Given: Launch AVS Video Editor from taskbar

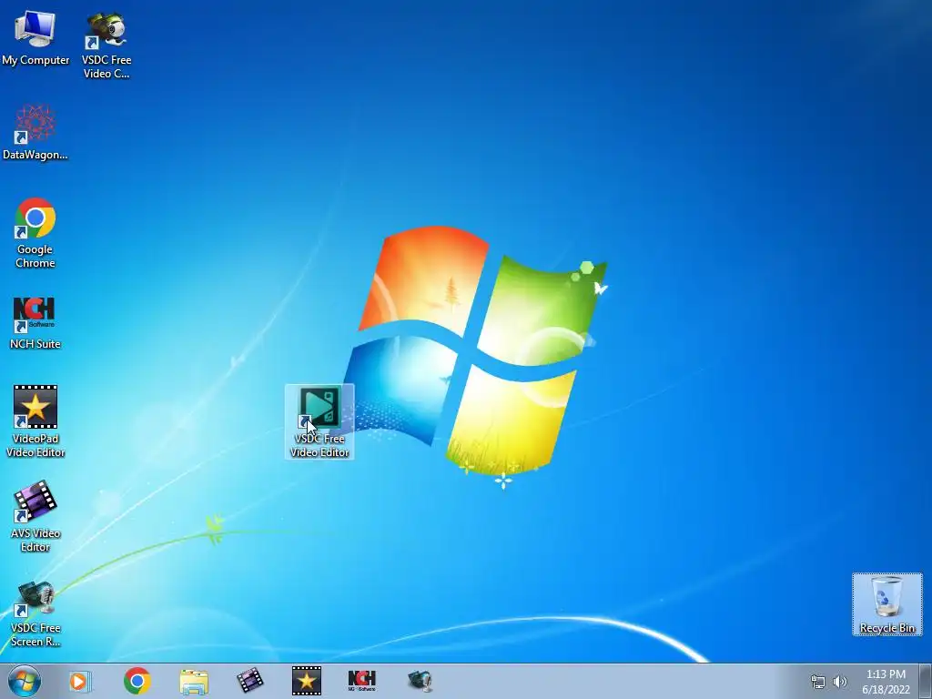Looking at the screenshot, I should [249, 681].
